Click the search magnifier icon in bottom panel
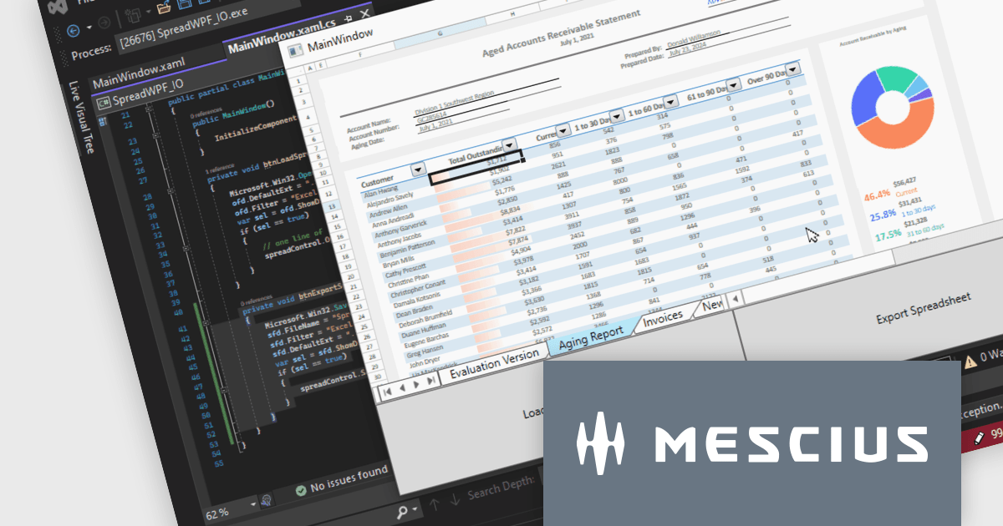 (403, 511)
